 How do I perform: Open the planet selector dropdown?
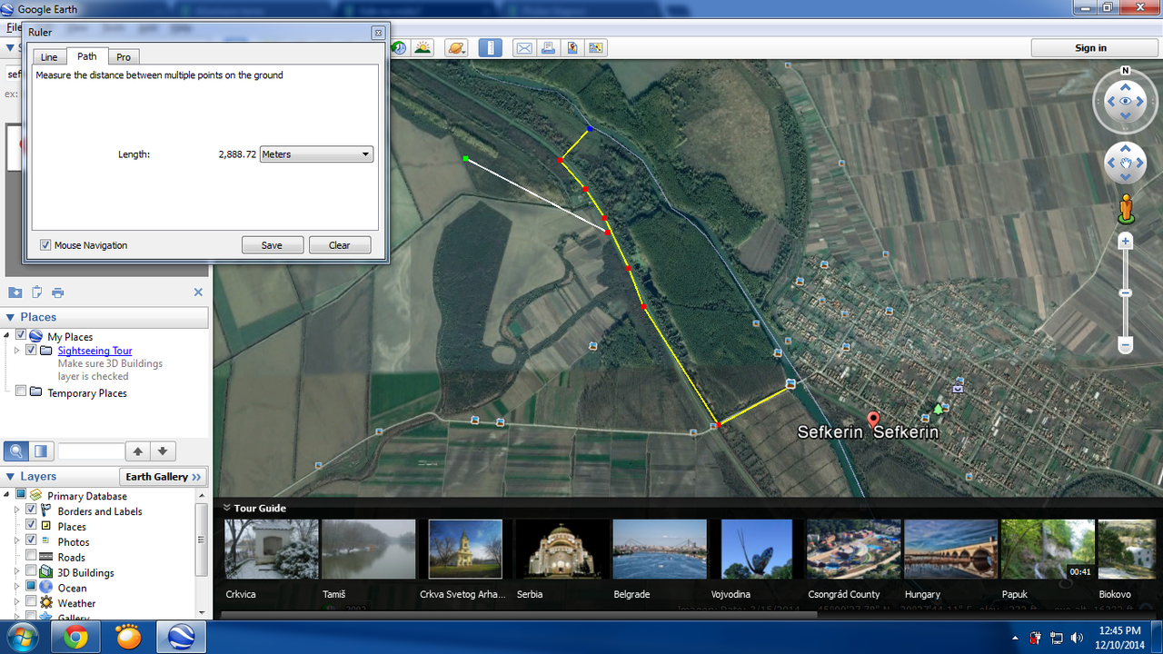click(456, 47)
